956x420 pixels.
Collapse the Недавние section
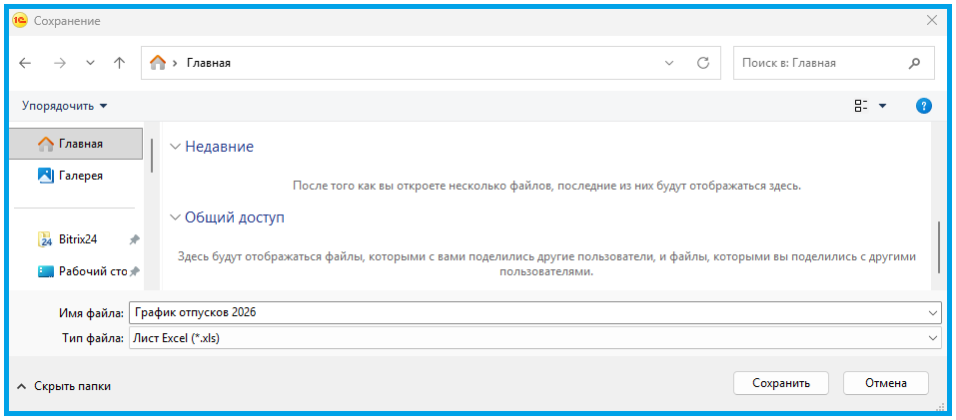coord(176,147)
